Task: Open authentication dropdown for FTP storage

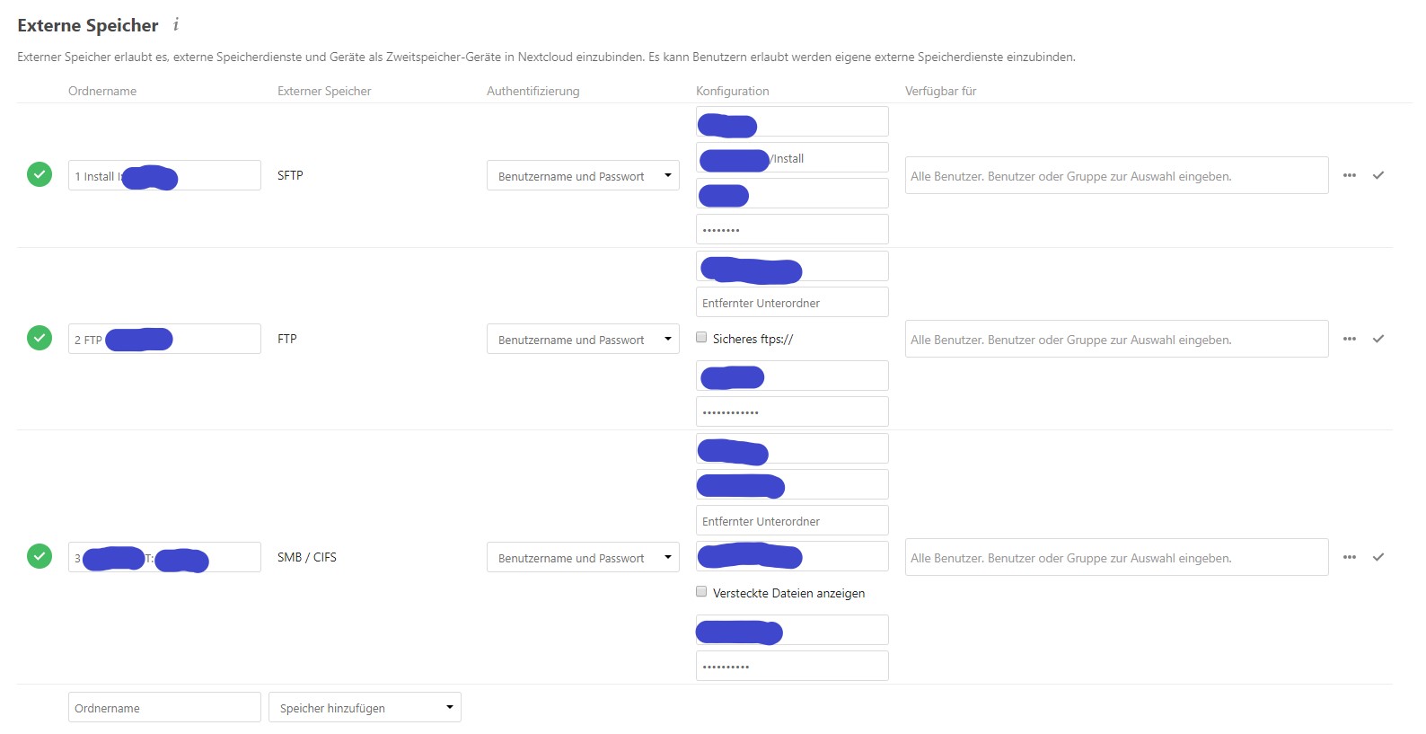Action: click(583, 339)
